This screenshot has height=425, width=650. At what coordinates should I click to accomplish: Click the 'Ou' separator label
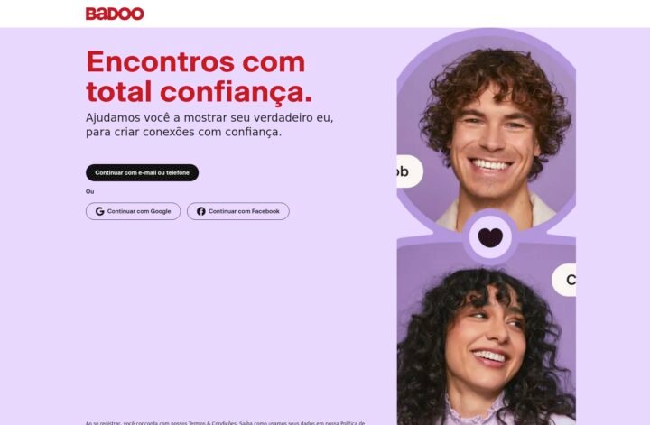(x=90, y=191)
